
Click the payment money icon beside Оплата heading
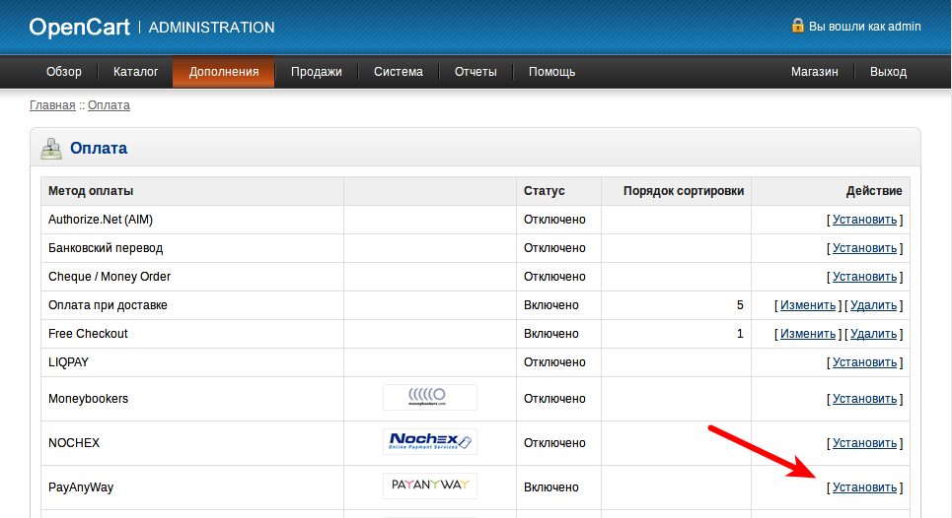(51, 149)
